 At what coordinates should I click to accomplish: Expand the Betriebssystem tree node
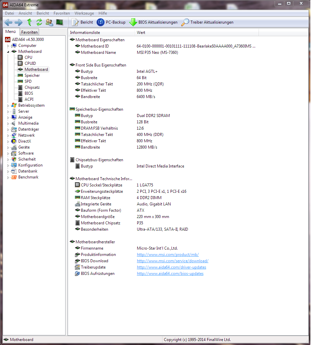[8, 106]
